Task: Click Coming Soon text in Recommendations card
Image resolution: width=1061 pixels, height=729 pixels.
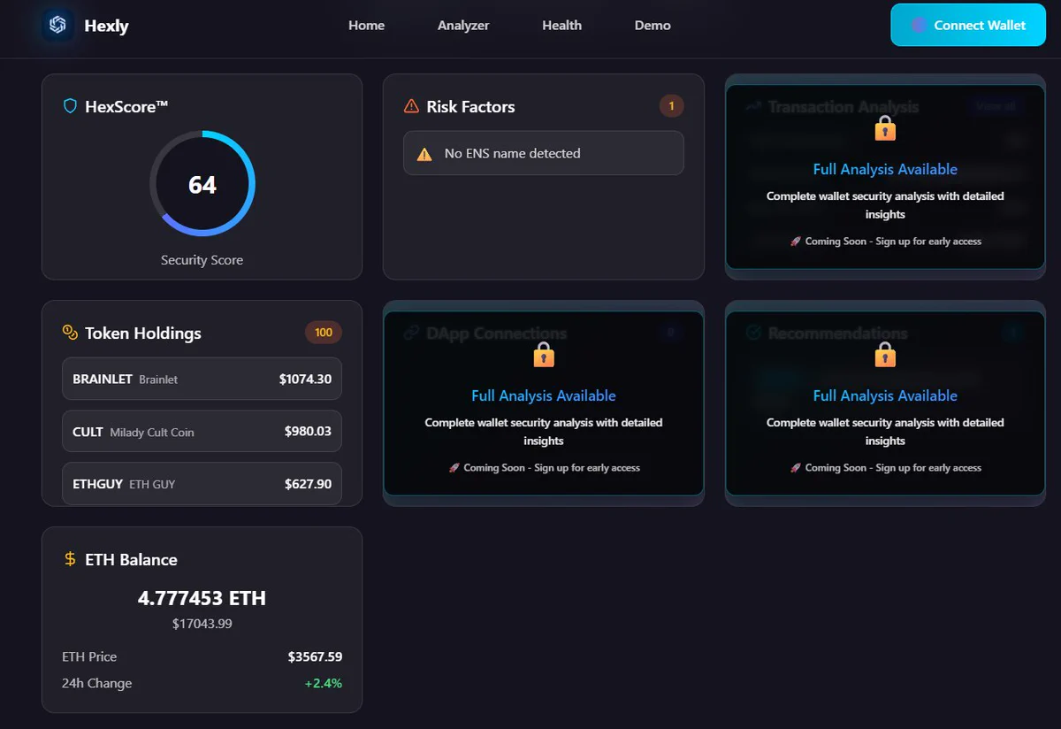Action: click(x=893, y=467)
